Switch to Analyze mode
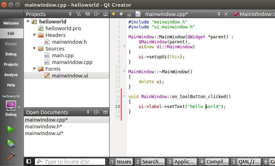 tap(12, 75)
